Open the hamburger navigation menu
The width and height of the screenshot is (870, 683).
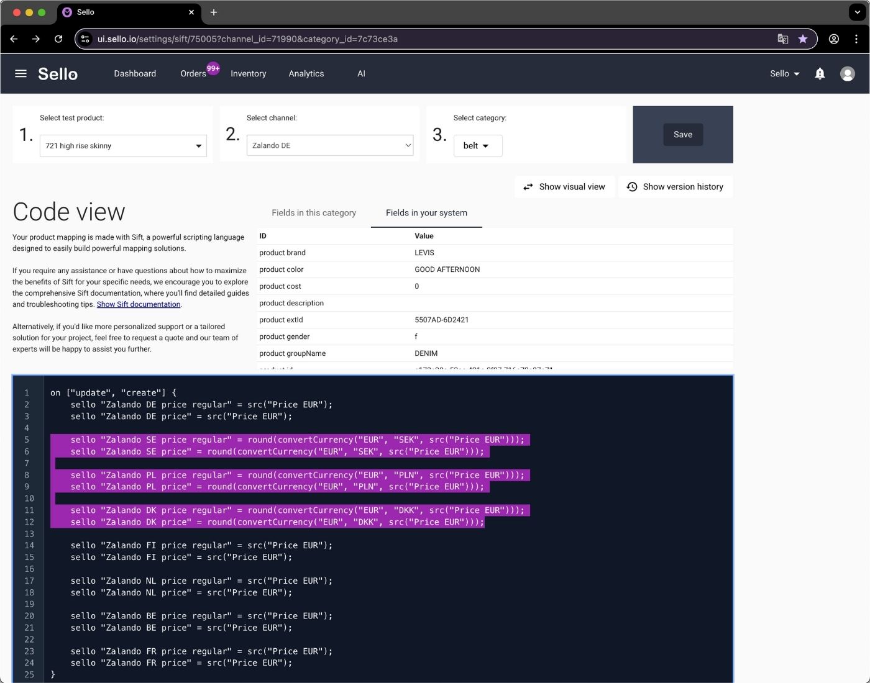point(21,73)
